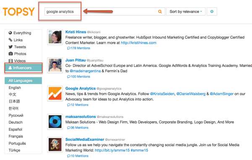The width and height of the screenshot is (252, 160).
Task: Filter results by 中文
Action: tap(12, 94)
